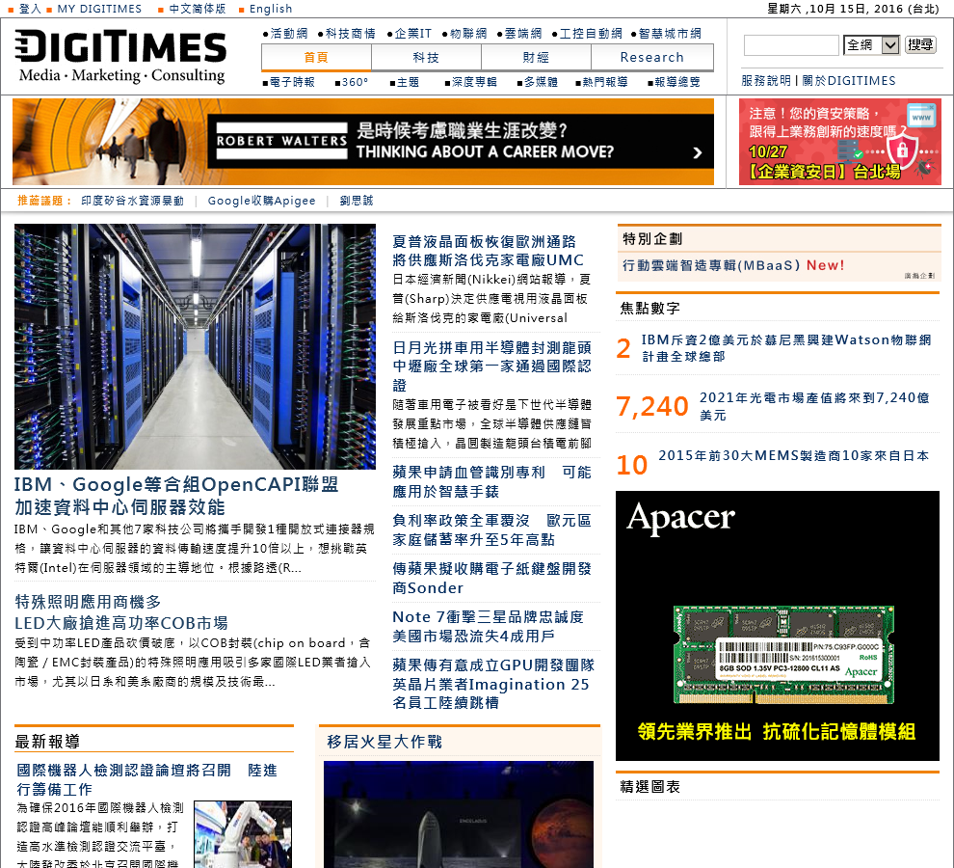Image resolution: width=954 pixels, height=868 pixels.
Task: Open the 企業資安日 台北場 ad
Action: [x=839, y=142]
